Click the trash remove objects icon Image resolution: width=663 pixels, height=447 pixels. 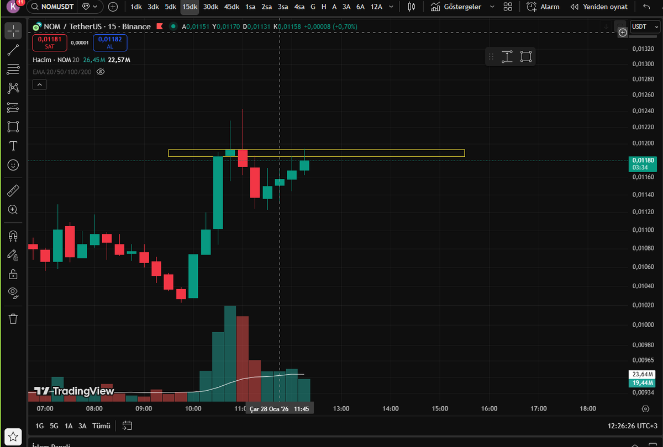tap(13, 319)
